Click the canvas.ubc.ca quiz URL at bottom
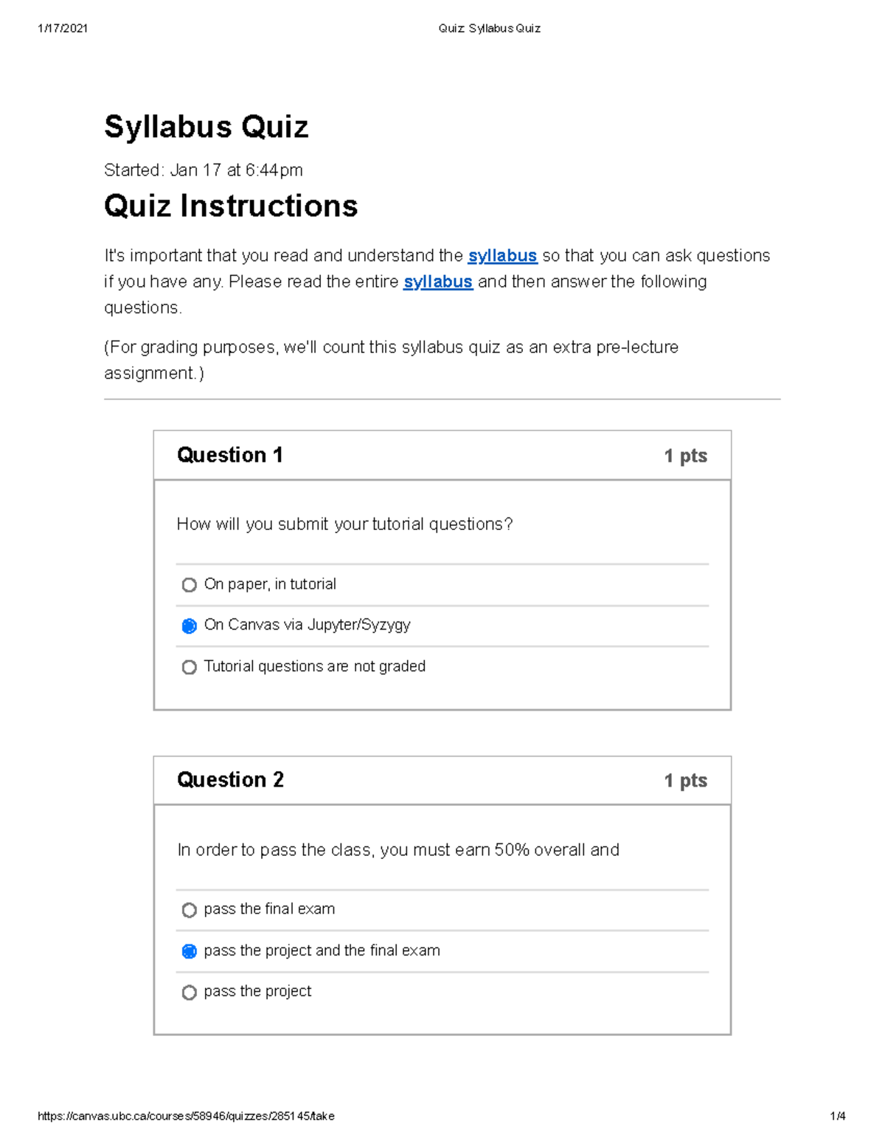885x1145 pixels. coord(187,1116)
